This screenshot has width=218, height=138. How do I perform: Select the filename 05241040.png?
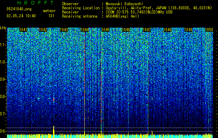19,9
